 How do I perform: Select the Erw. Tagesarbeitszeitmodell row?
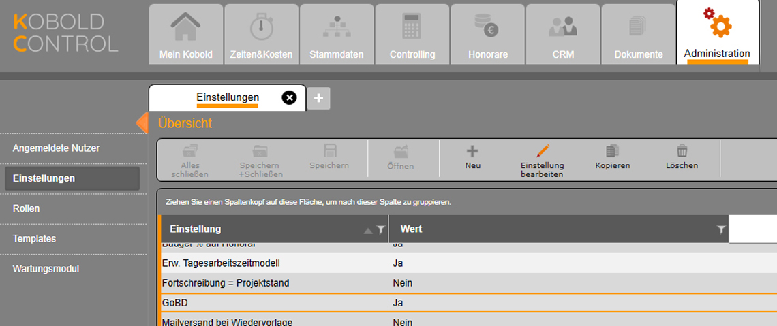pos(470,263)
